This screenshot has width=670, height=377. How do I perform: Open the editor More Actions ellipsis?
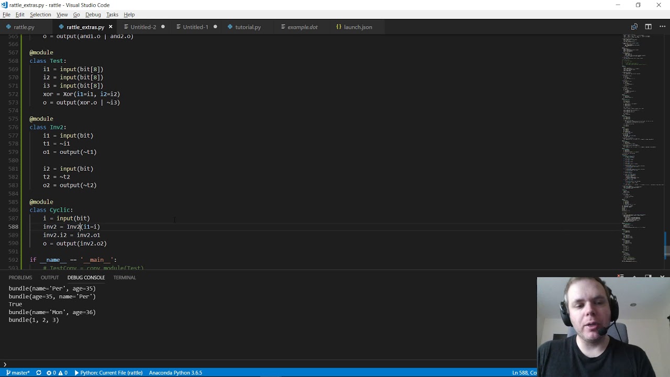(662, 27)
